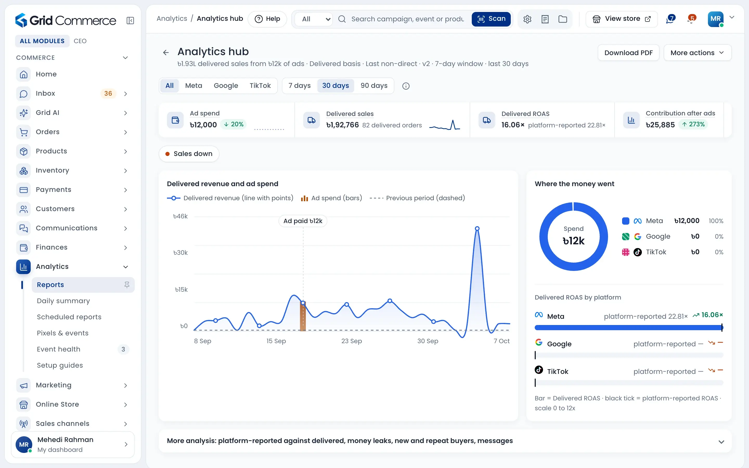This screenshot has width=749, height=468.
Task: Click the Delivered sales truck icon
Action: coord(311,120)
